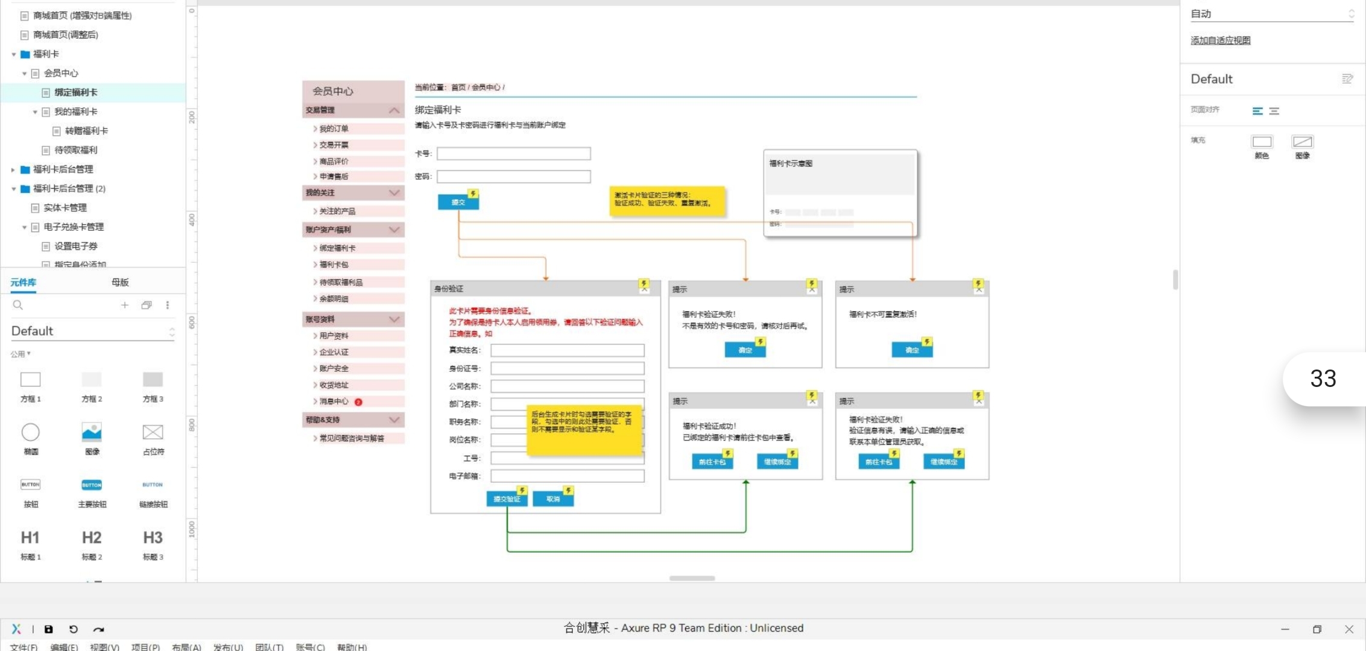The image size is (1366, 651).
Task: Click the save disk icon
Action: pos(49,629)
